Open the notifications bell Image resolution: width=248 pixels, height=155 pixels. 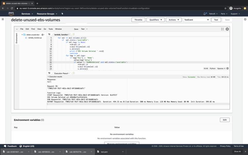(205, 14)
